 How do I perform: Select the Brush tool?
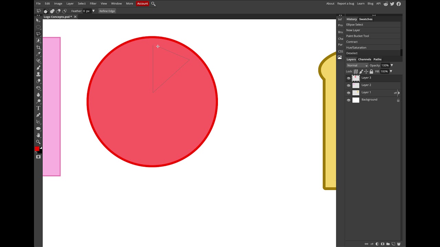click(x=38, y=68)
